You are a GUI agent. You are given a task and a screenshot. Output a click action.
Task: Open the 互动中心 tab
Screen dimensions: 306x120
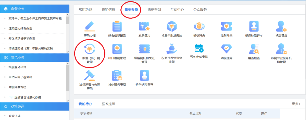tap(177, 10)
